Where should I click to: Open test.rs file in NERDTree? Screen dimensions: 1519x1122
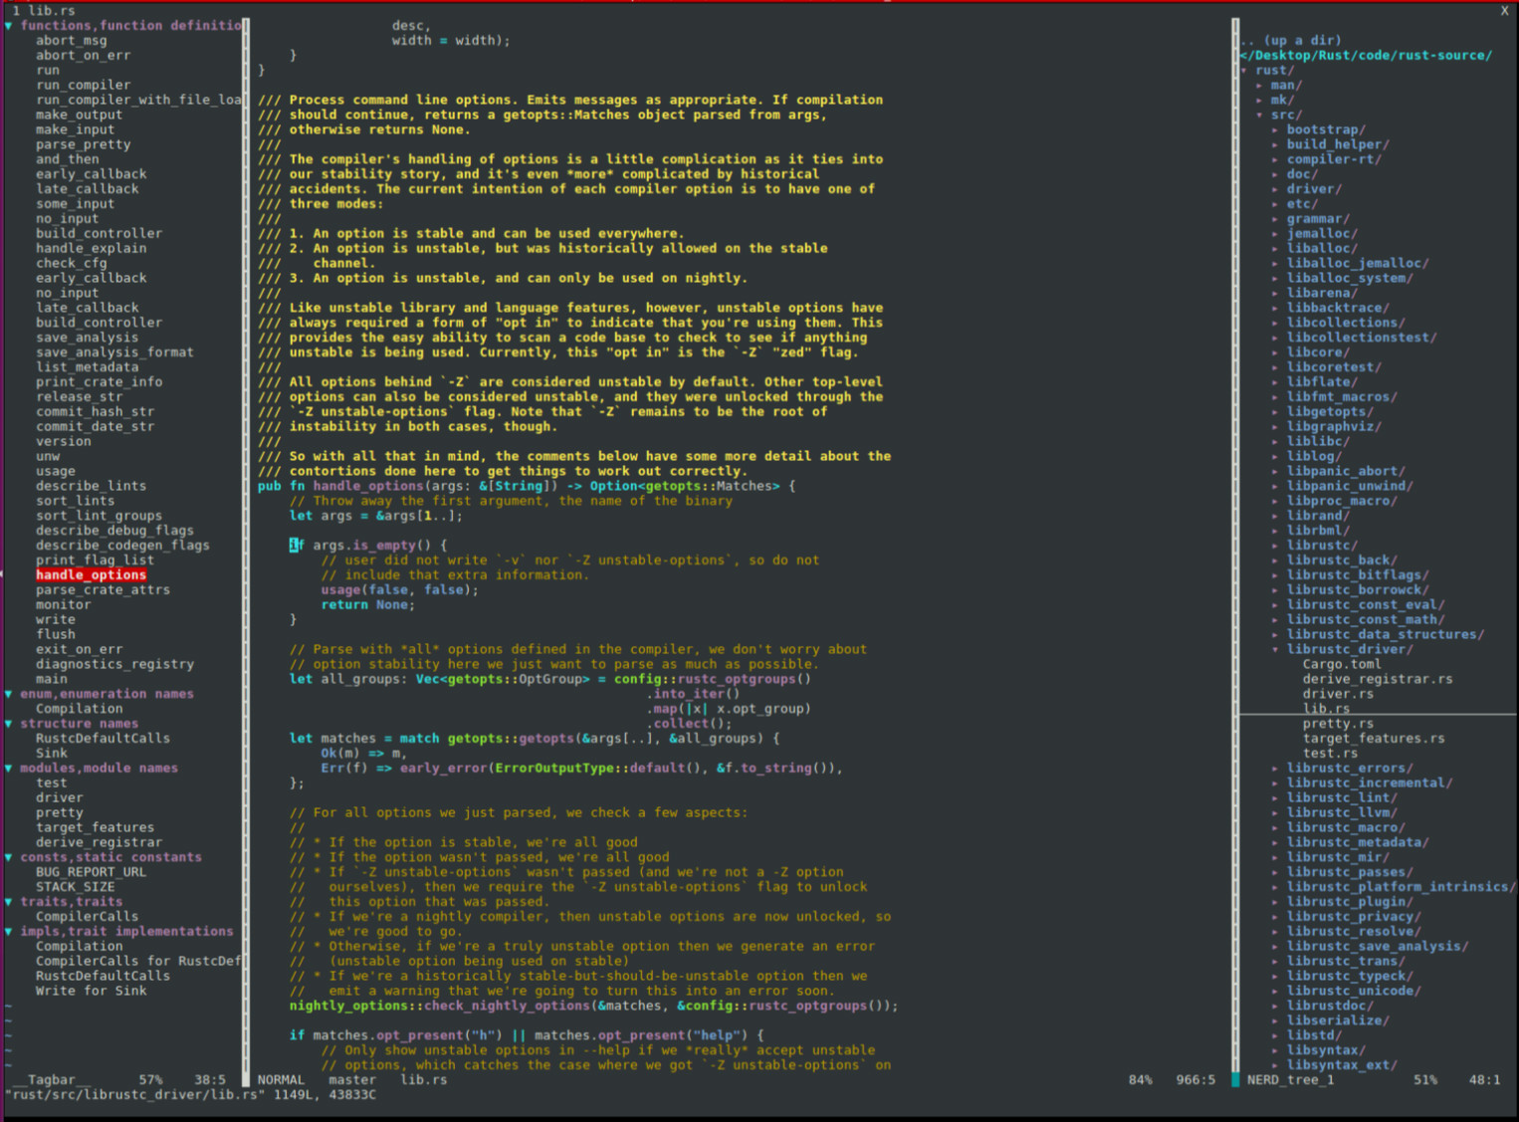[1330, 754]
